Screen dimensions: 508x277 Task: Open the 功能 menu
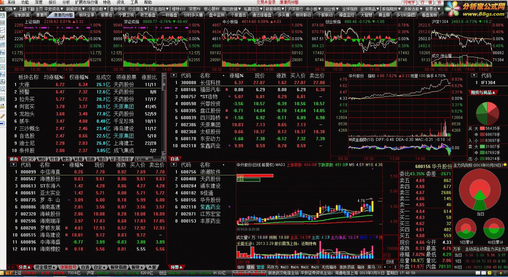tap(25, 2)
